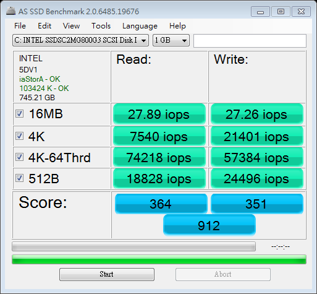Click the 24496 iops 512B write result

pos(257,178)
